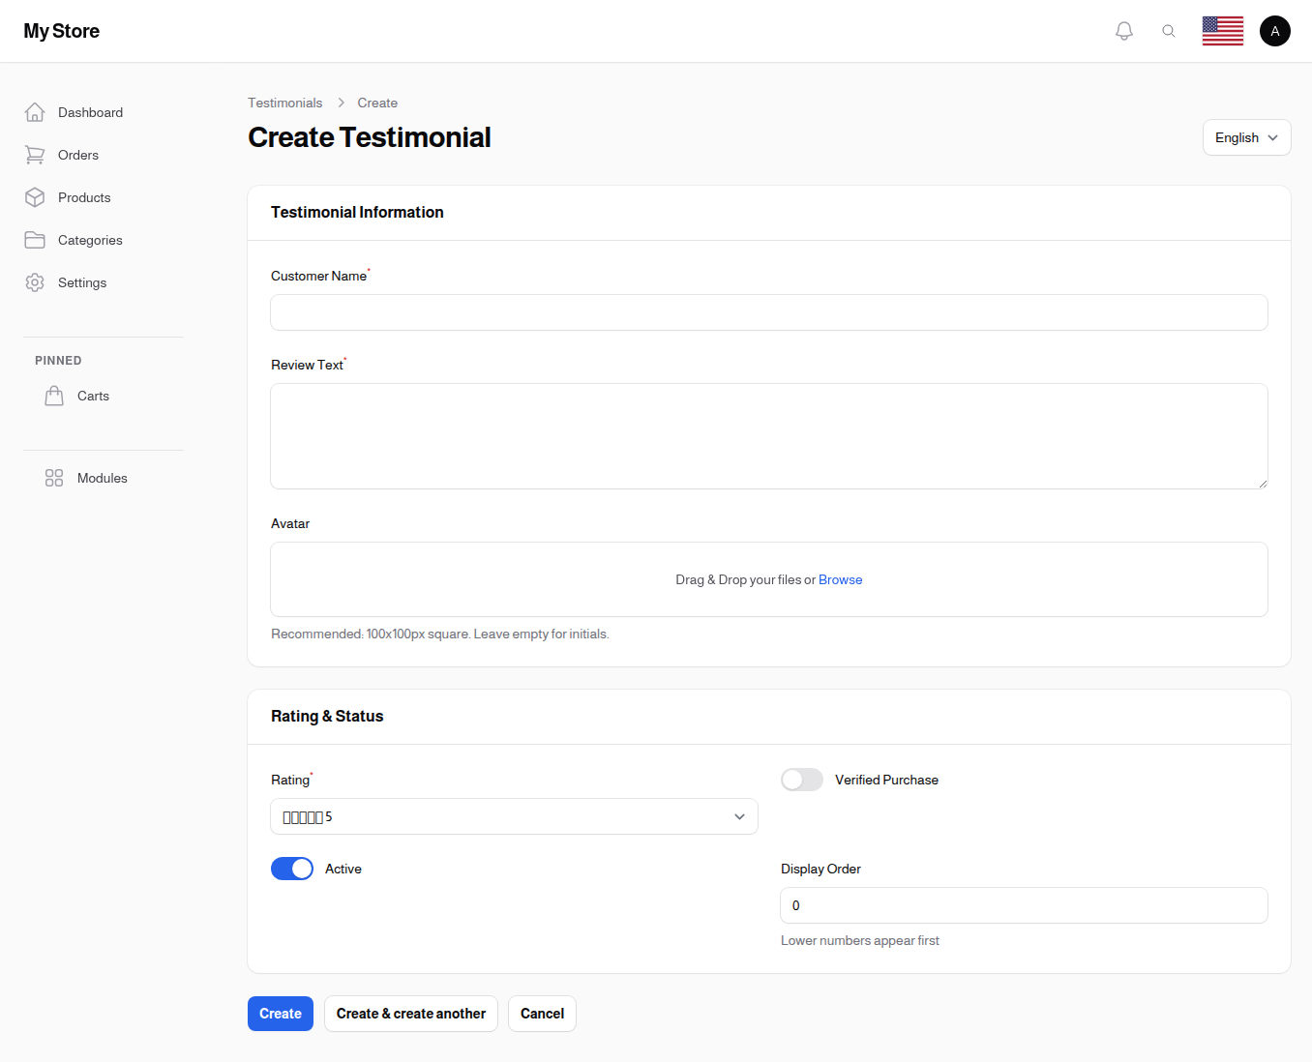Expand the English language selector
The image size is (1312, 1062).
1246,137
